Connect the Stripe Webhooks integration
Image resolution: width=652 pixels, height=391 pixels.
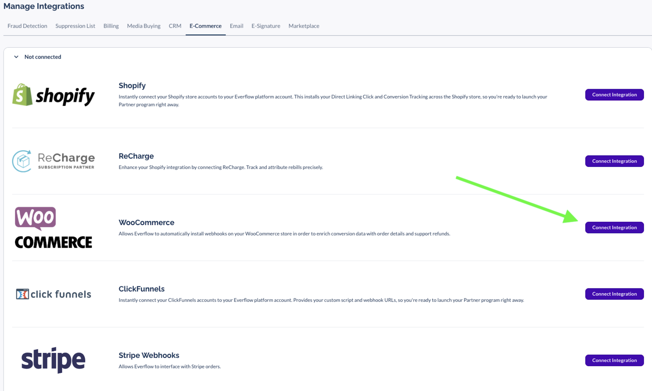coord(615,360)
